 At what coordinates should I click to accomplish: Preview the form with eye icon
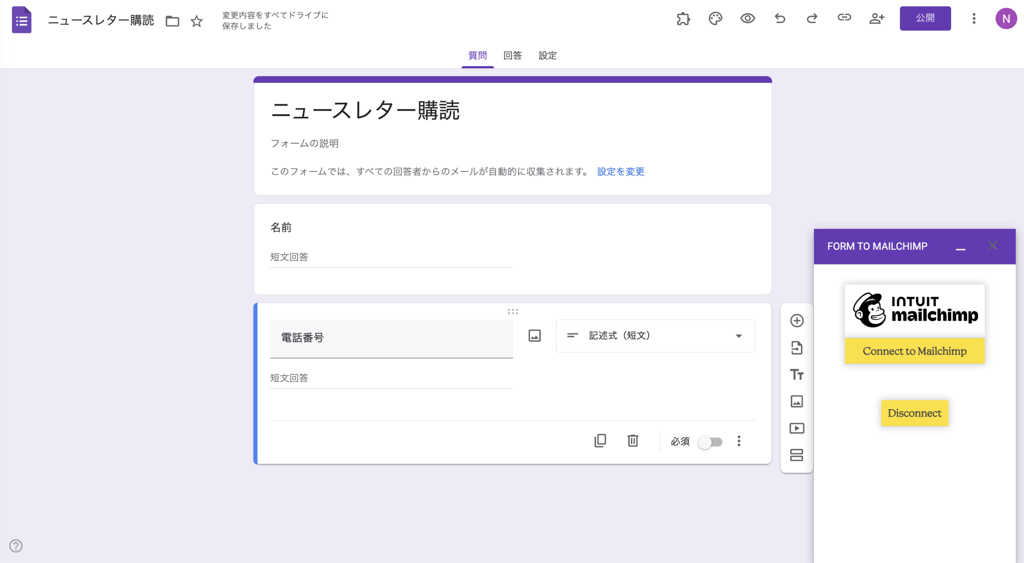point(747,18)
